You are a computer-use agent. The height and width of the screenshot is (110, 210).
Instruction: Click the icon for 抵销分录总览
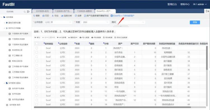[10, 61]
